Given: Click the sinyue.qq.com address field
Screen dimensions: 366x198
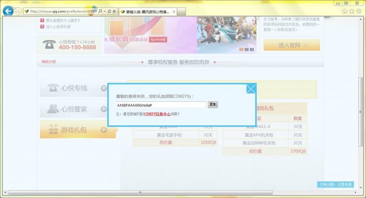Looking at the screenshot, I should 63,11.
